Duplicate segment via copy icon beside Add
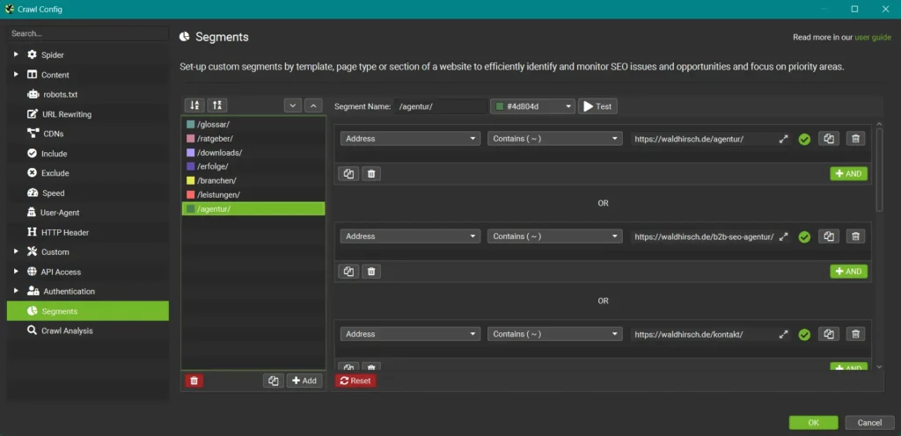Screen dimensions: 901x436 [x=274, y=381]
